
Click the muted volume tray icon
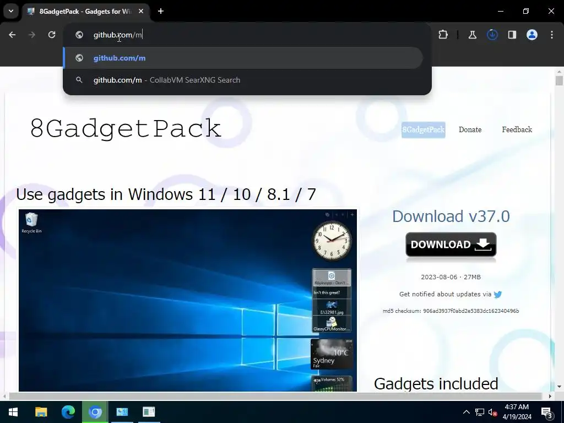point(493,412)
